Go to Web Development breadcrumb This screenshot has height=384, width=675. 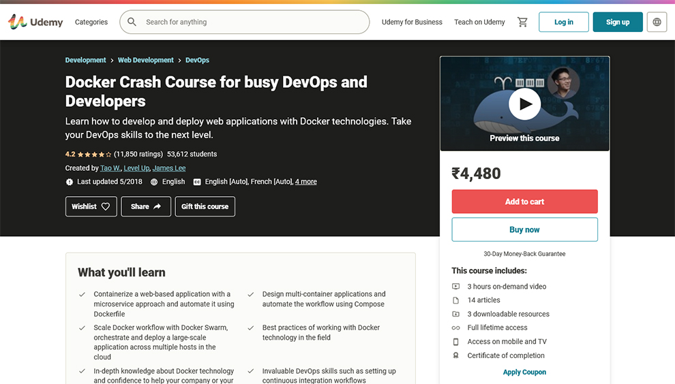146,60
